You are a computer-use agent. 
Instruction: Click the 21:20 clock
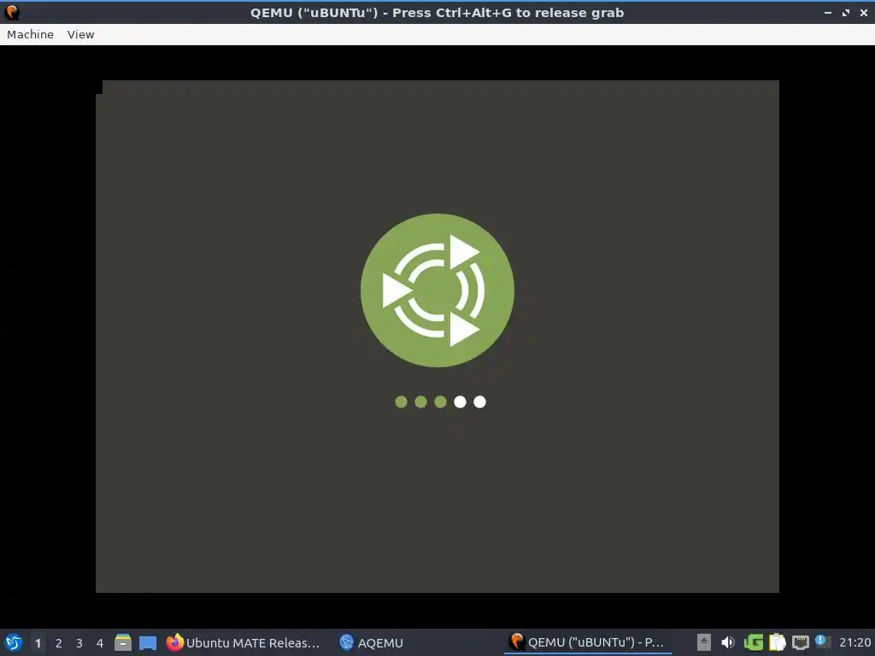[x=854, y=643]
